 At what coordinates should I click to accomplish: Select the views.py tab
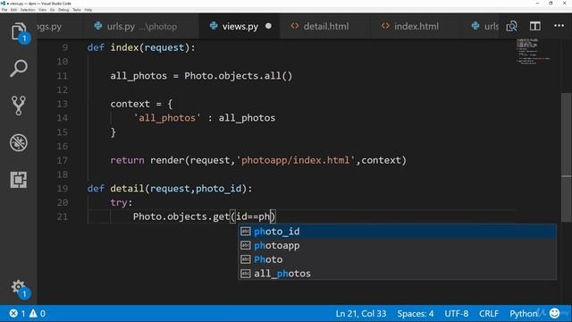(240, 26)
